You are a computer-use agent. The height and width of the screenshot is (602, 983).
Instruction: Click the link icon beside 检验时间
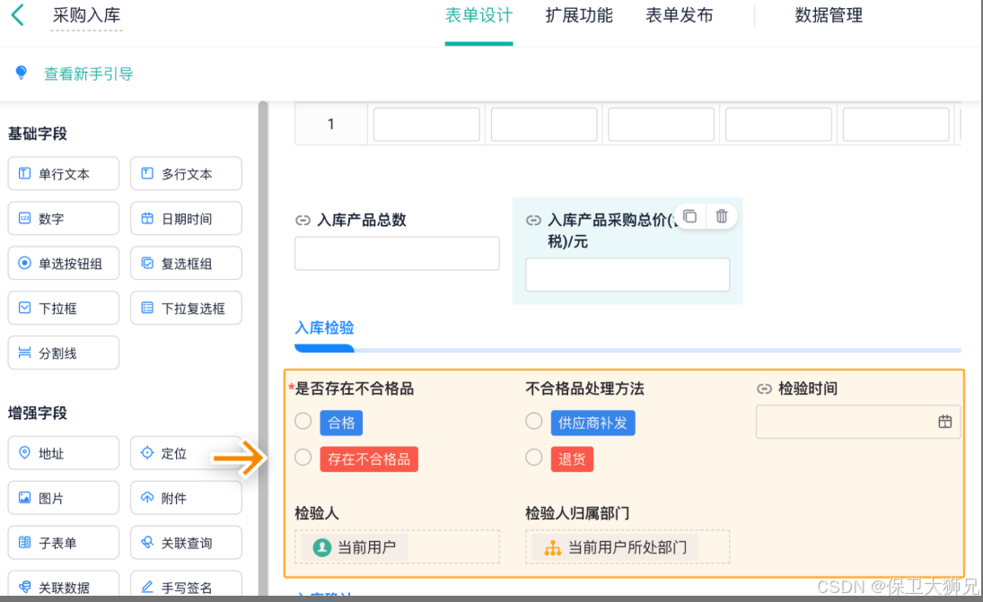pos(764,388)
